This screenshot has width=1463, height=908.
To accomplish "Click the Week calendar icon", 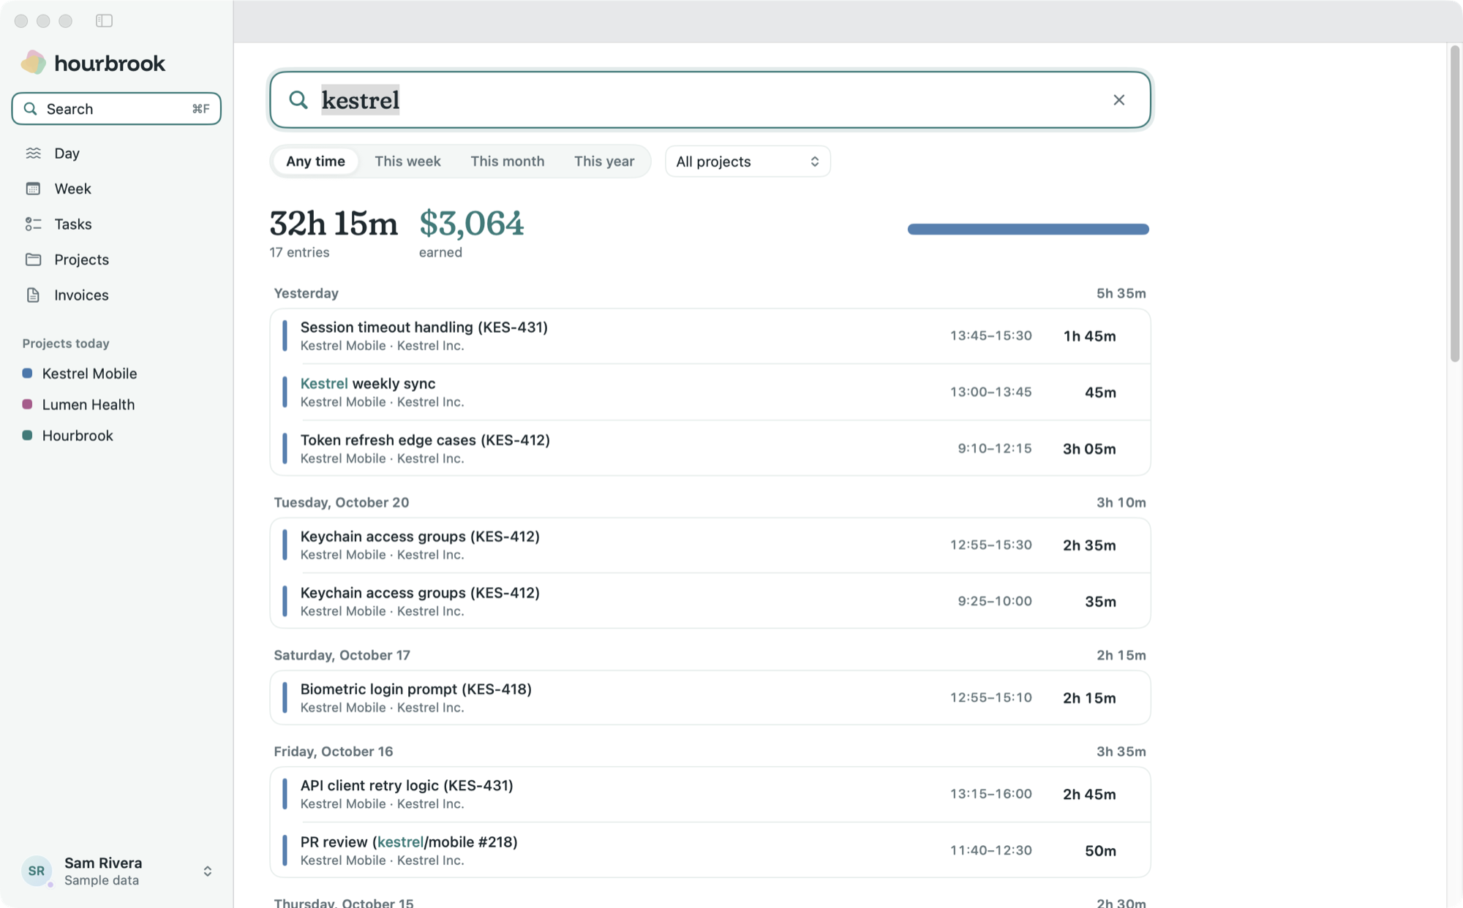I will (x=33, y=189).
